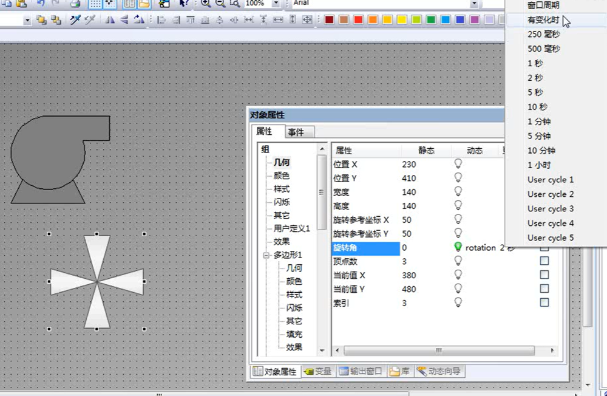The width and height of the screenshot is (607, 396).
Task: Click the flip horizontal mirror icon
Action: click(x=110, y=20)
